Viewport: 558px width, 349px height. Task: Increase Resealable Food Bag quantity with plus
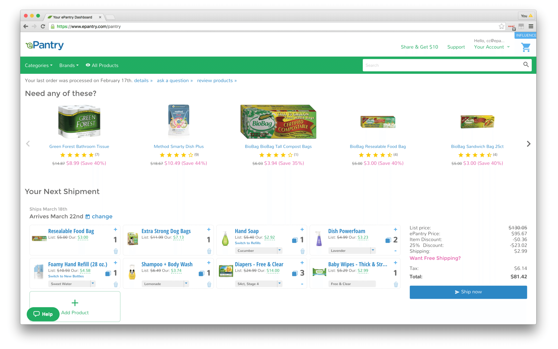116,230
